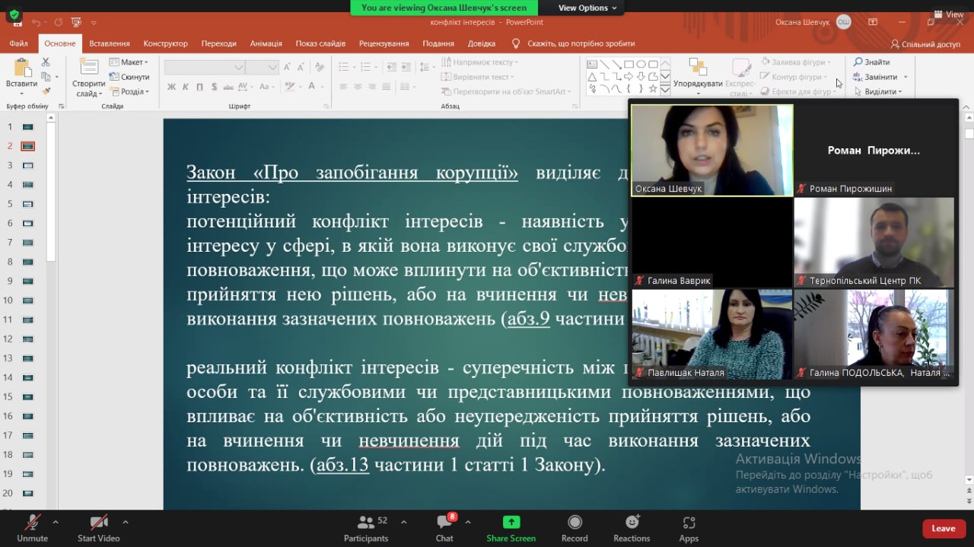
Task: Click the абз.13 underlined reference on slide
Action: pos(342,465)
